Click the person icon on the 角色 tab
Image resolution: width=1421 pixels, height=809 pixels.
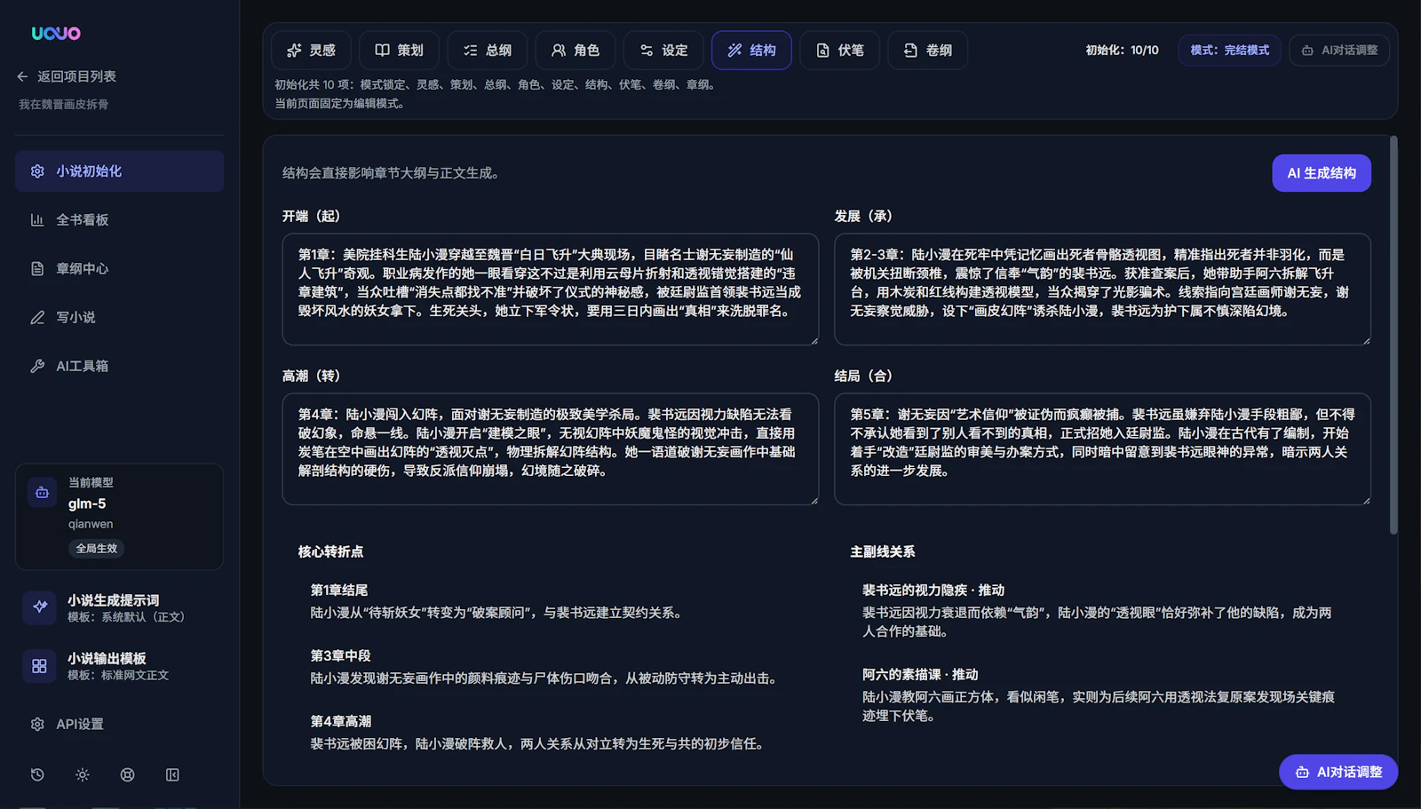tap(559, 51)
